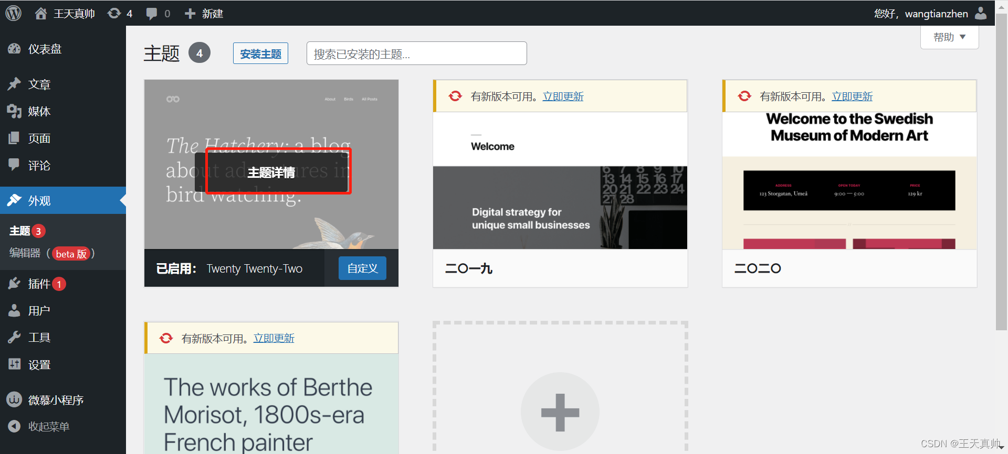Click the 主题 update count badge 3
The height and width of the screenshot is (454, 1008).
click(x=38, y=231)
